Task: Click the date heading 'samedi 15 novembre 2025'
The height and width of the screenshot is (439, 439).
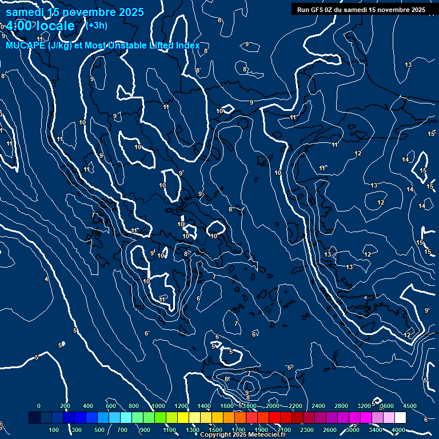Action: (75, 13)
